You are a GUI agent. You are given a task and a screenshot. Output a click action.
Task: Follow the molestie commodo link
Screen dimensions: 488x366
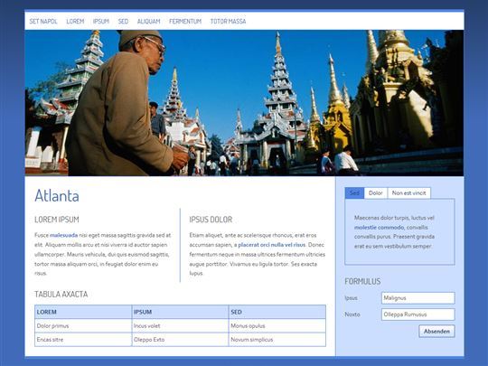(x=379, y=228)
